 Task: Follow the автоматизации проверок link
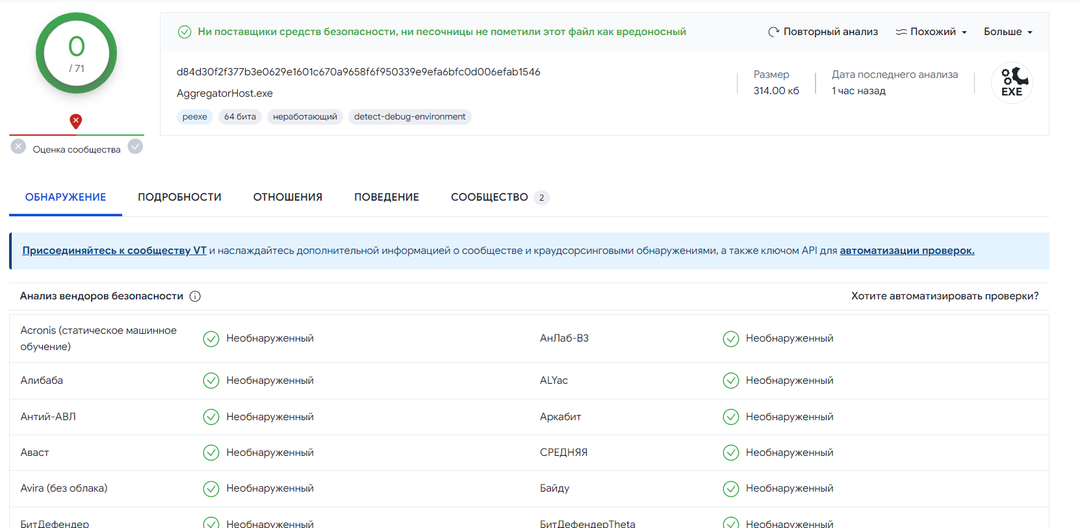(907, 251)
